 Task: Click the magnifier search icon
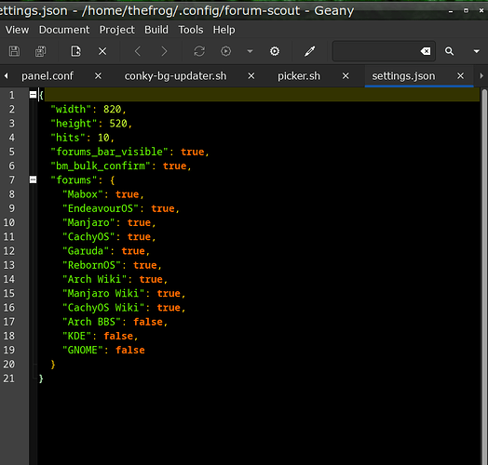click(449, 51)
